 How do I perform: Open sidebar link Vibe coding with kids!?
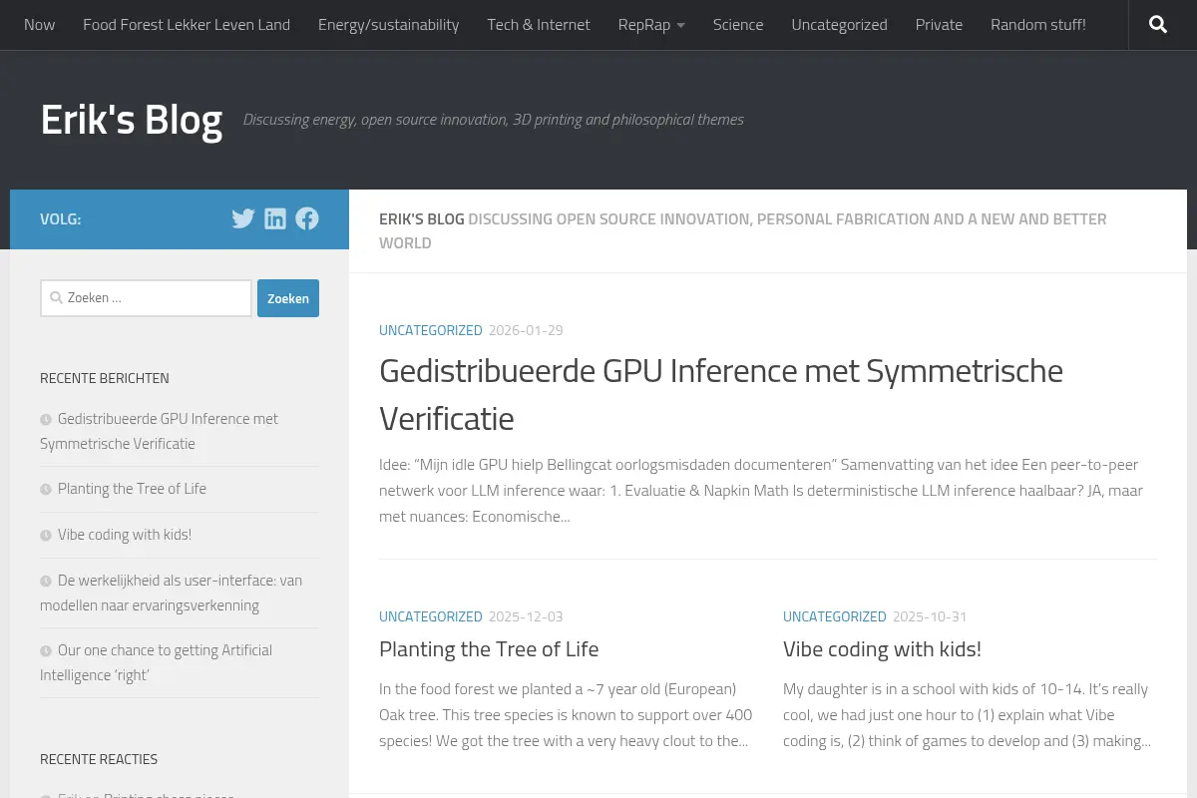(125, 535)
